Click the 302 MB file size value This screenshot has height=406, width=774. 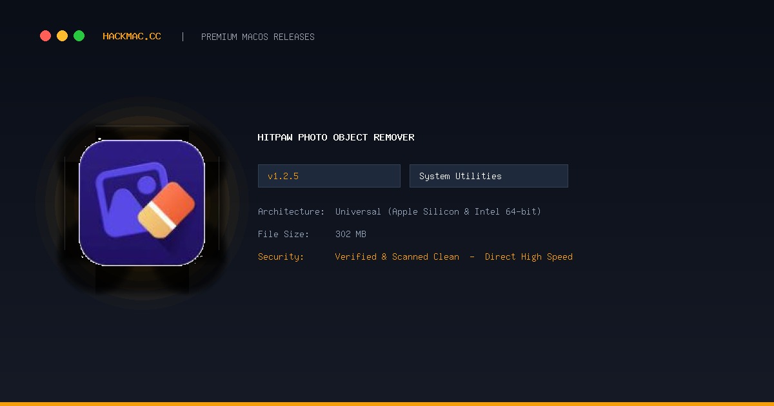click(x=351, y=234)
